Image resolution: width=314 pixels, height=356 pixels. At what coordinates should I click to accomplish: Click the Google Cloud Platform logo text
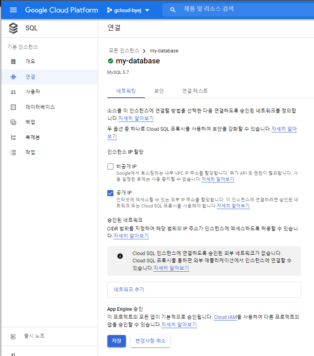(x=61, y=10)
